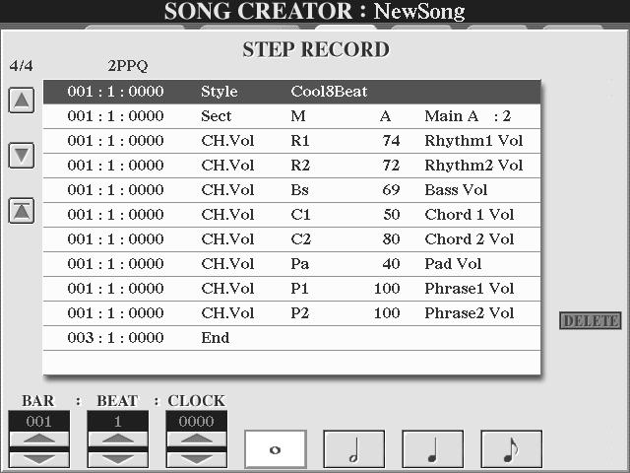Select the Sect Main A event row

coord(292,116)
